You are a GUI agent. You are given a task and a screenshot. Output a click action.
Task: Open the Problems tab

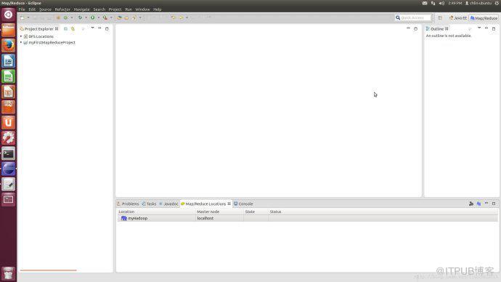(128, 204)
